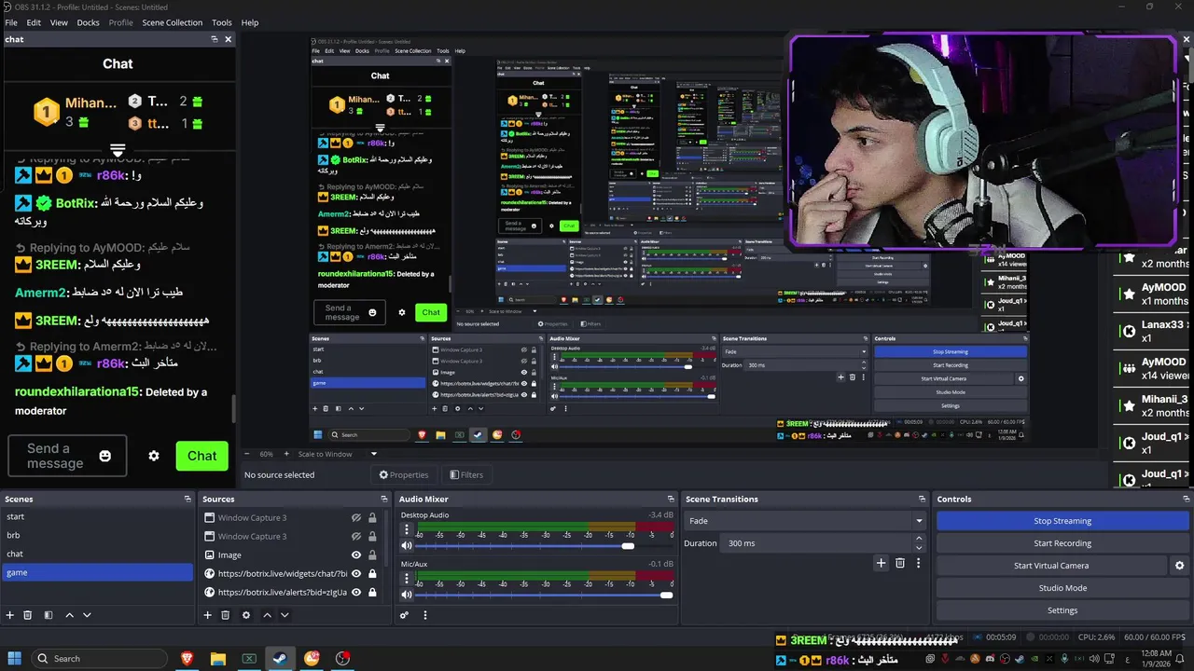This screenshot has height=671, width=1194.
Task: Move source up in Sources dock
Action: pos(267,615)
